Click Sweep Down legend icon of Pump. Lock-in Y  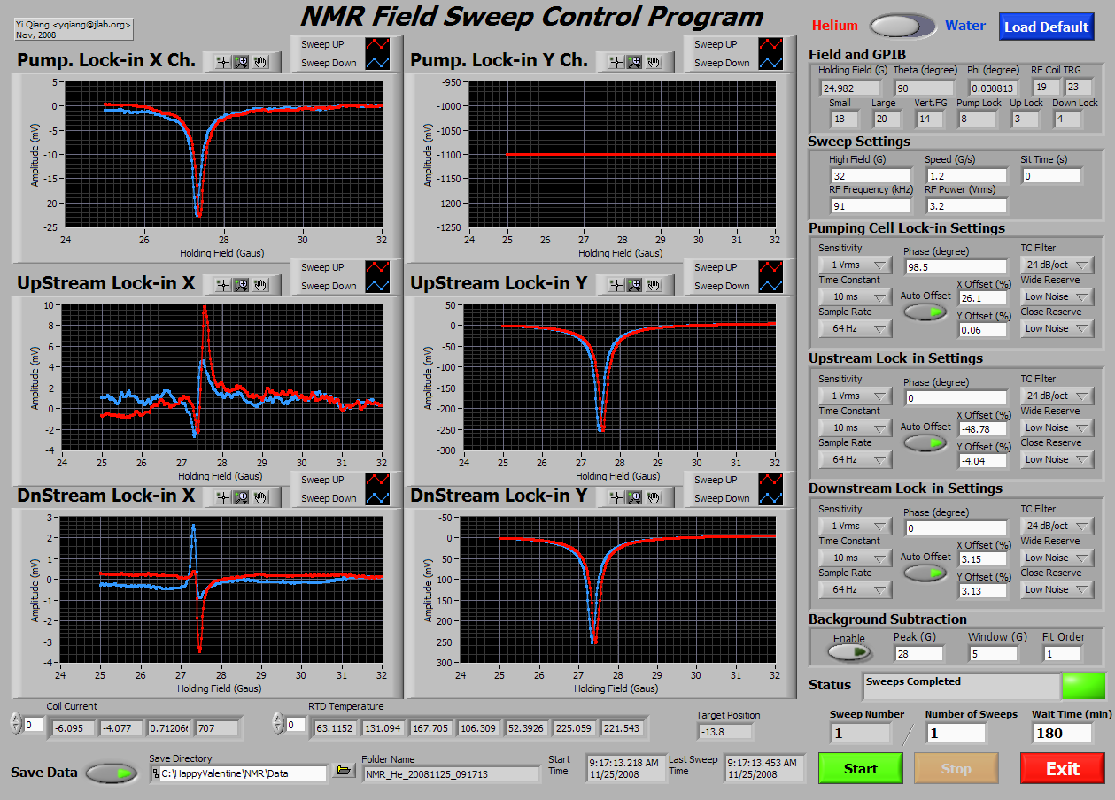tap(770, 63)
